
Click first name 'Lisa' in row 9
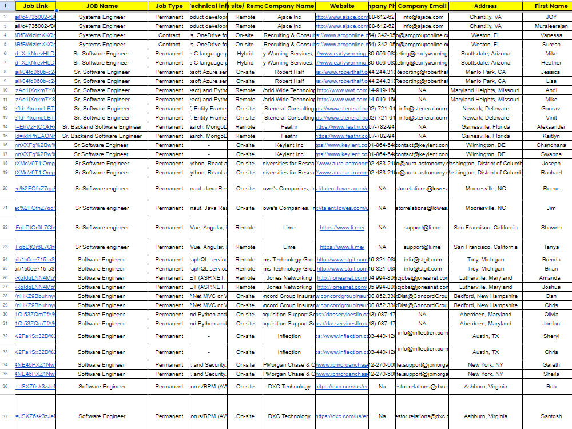pos(551,81)
